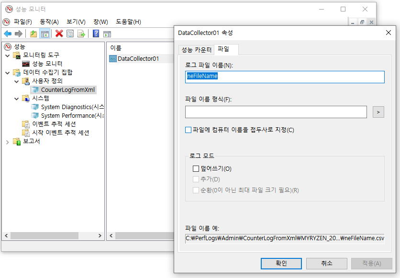This screenshot has height=278, width=400.
Task: Open the Properties toolbar icon
Action: coord(70,33)
